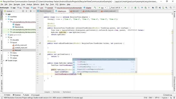The height and width of the screenshot is (99, 176).
Task: Click MyHolder in the bottom editor breadcrumb
Action: 56,92
